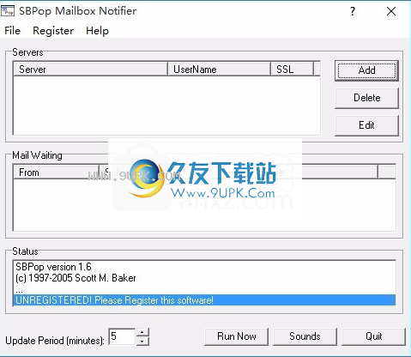The image size is (411, 357).
Task: Open the Help menu
Action: (97, 31)
